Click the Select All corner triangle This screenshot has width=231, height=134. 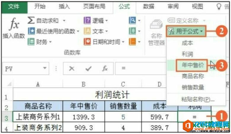[9, 84]
